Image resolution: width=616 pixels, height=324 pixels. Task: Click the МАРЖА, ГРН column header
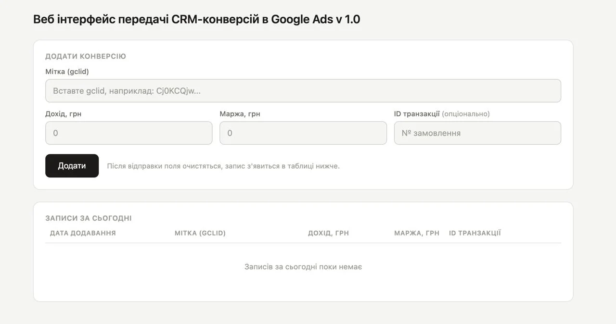pyautogui.click(x=417, y=233)
